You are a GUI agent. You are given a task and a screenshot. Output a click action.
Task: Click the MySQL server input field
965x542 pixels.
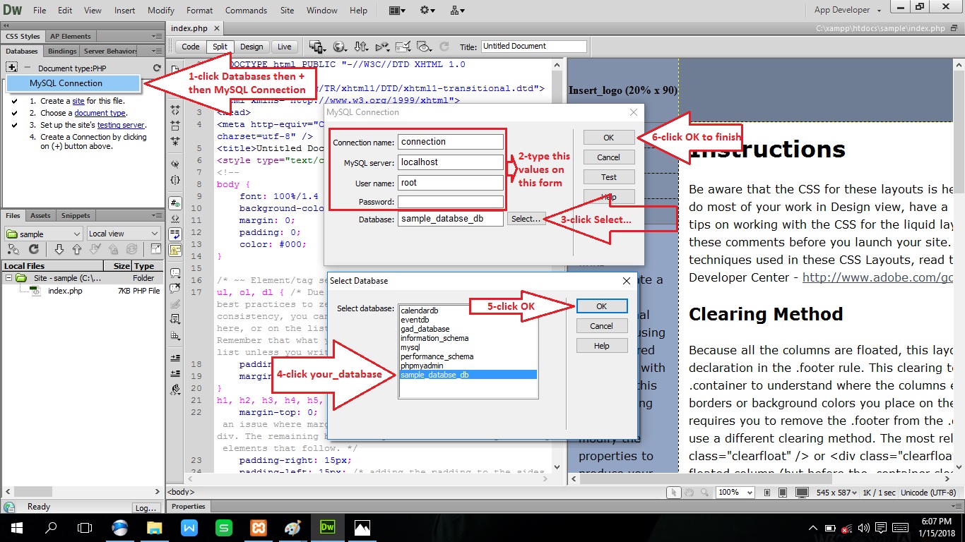(x=451, y=162)
